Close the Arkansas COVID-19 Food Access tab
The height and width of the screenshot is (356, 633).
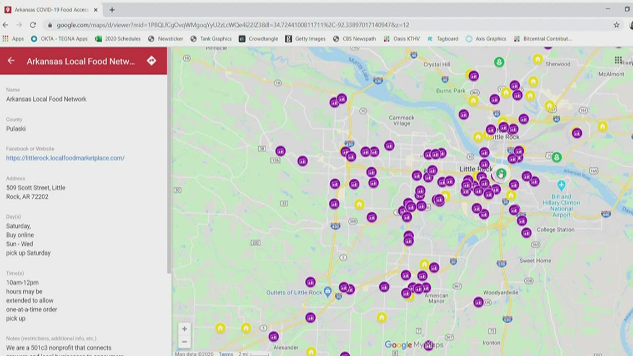point(96,9)
